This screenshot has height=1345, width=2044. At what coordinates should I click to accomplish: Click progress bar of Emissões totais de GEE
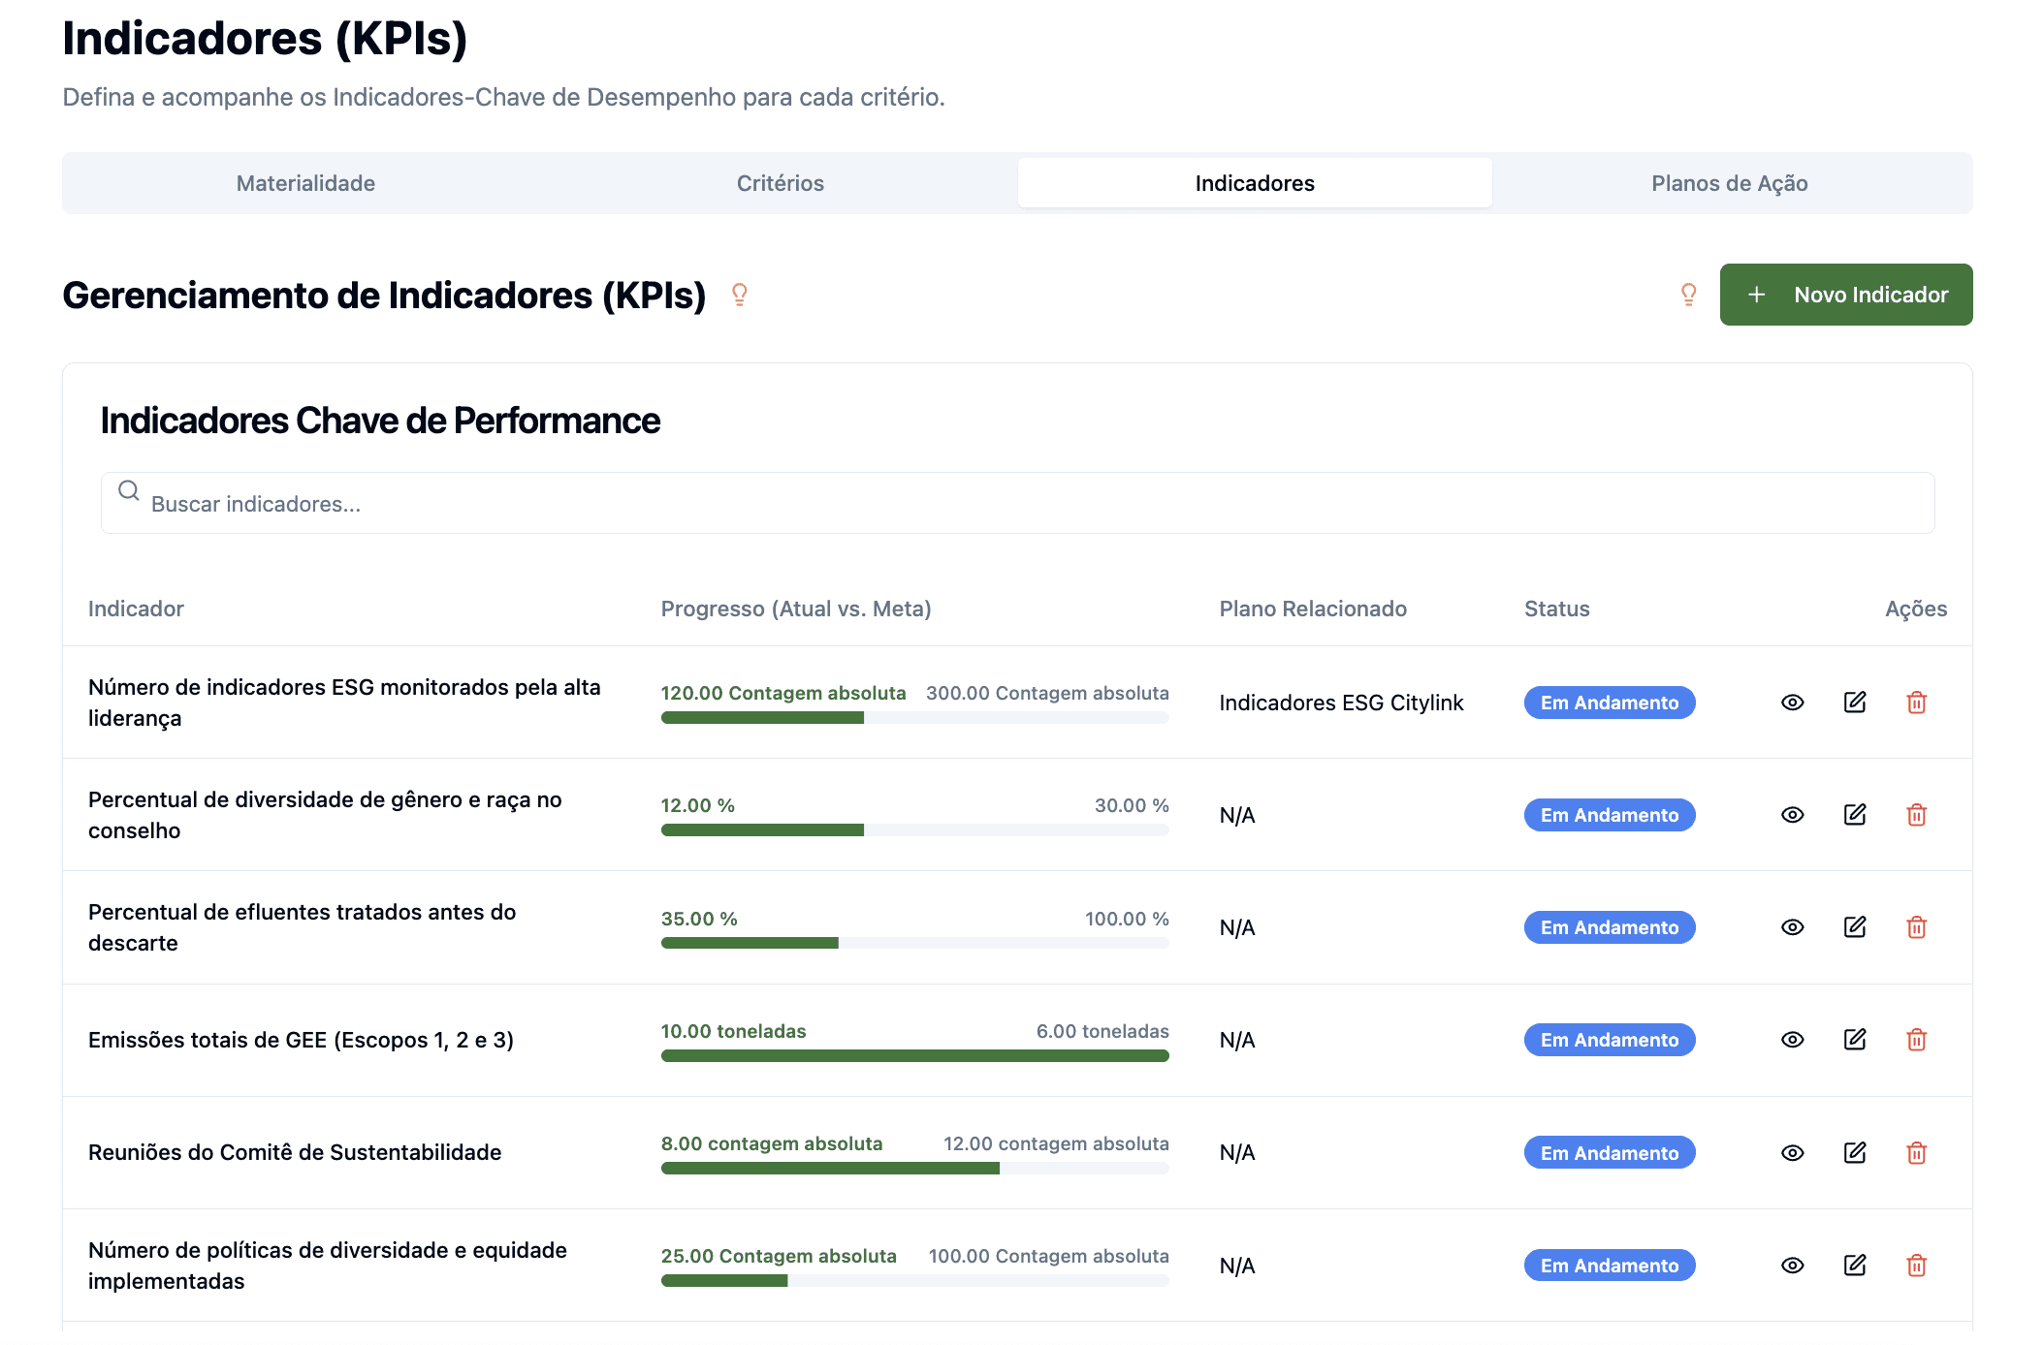[914, 1056]
